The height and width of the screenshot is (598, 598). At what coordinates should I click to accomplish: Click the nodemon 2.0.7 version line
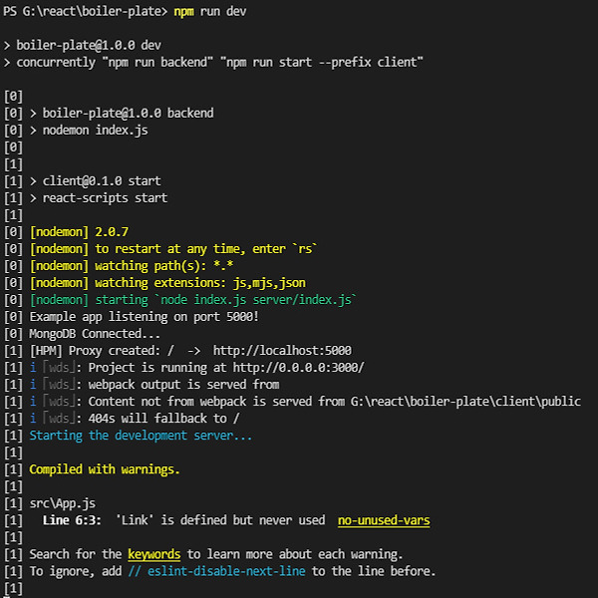tap(79, 232)
